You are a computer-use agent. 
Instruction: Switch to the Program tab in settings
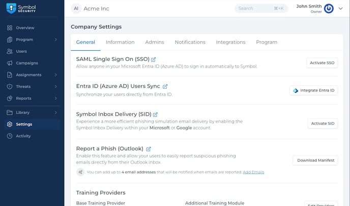(267, 42)
